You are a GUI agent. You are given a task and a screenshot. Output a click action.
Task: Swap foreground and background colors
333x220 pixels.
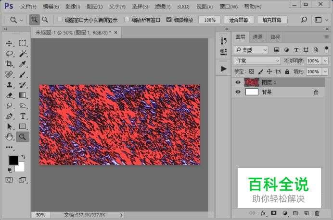coord(23,157)
